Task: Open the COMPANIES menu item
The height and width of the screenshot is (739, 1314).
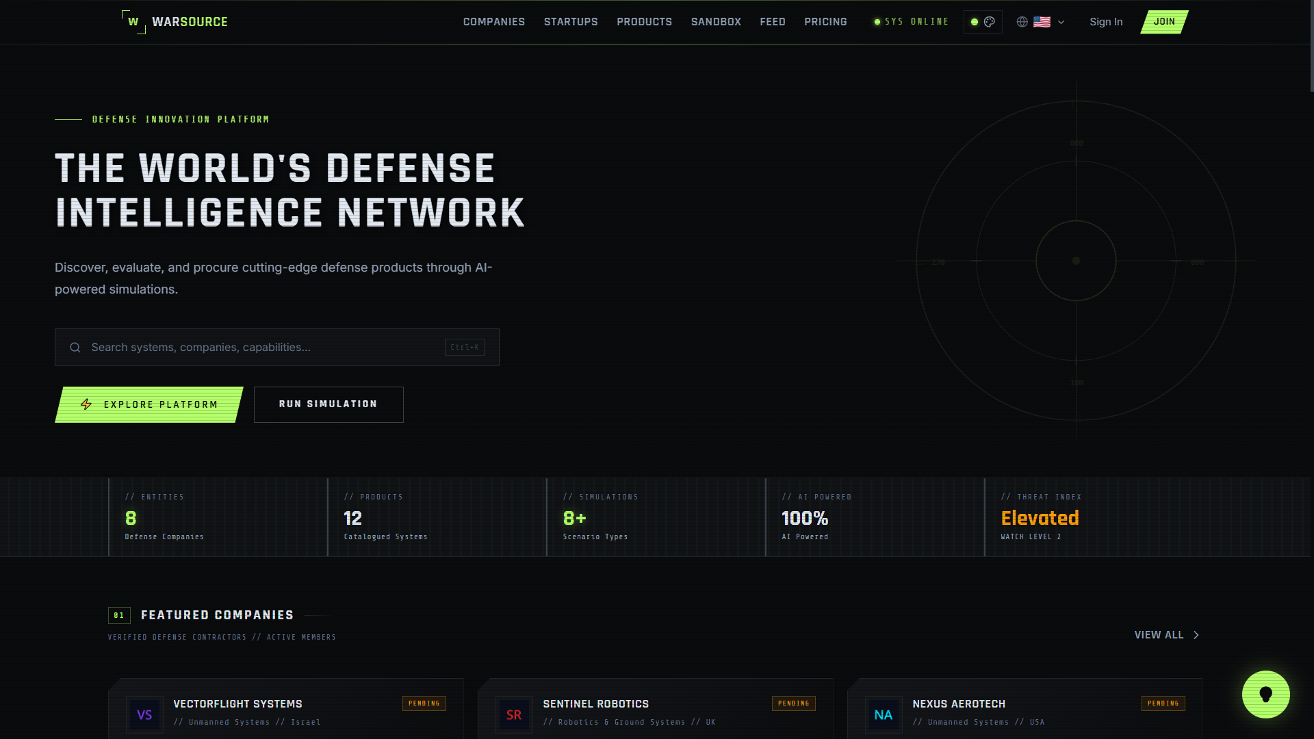Action: point(493,21)
